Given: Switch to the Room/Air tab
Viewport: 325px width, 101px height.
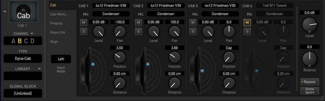Looking at the screenshot, I should click(x=58, y=32).
